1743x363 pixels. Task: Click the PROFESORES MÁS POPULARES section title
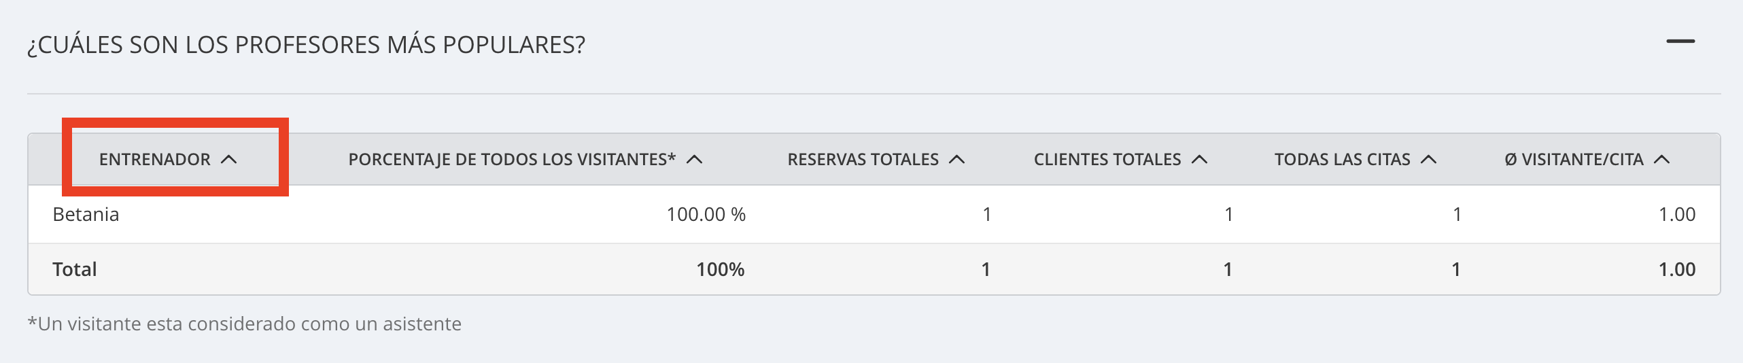306,45
